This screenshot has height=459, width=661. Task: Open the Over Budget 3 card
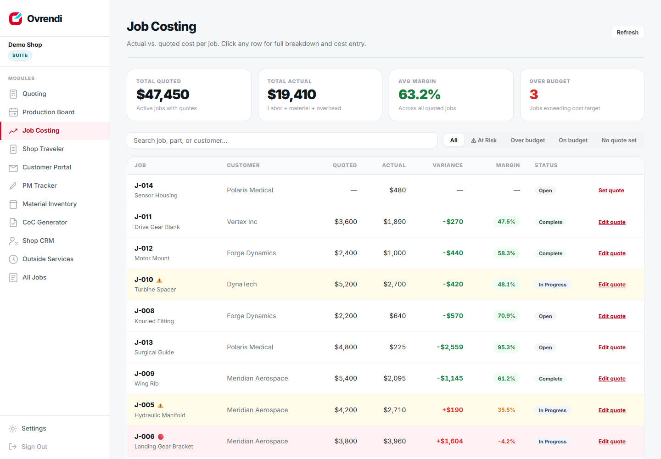582,95
